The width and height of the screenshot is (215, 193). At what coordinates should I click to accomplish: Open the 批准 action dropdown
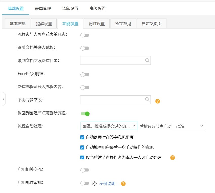(189, 126)
